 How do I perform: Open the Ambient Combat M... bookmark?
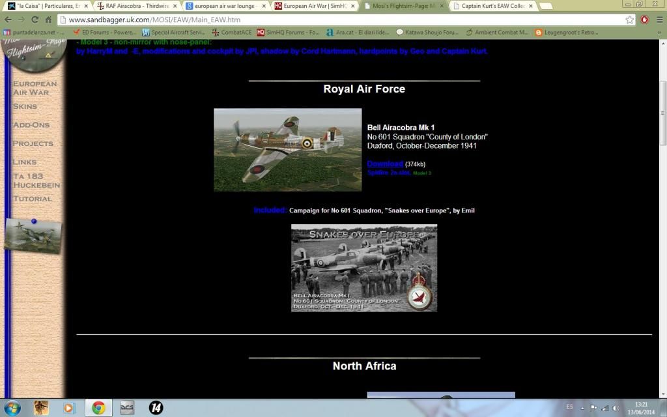[x=497, y=33]
